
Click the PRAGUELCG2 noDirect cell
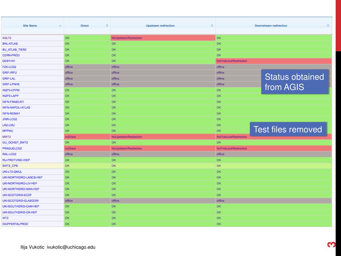point(87,148)
